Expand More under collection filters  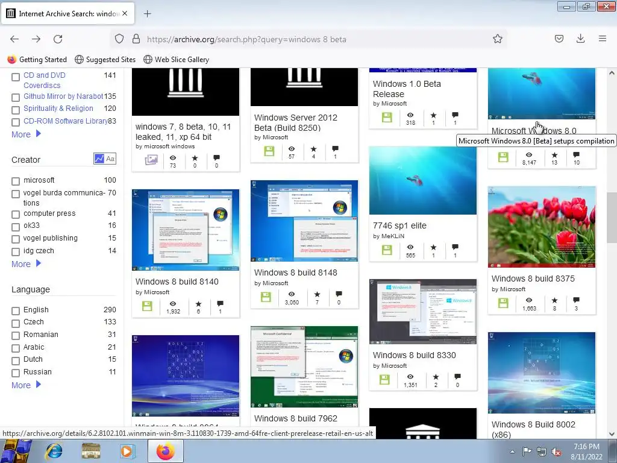point(26,134)
